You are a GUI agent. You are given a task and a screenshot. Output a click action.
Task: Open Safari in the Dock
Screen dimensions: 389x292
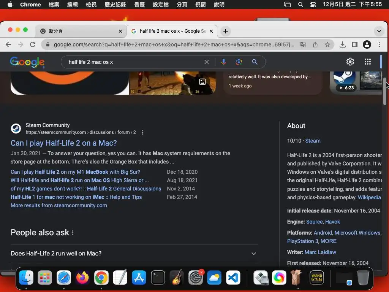point(64,277)
